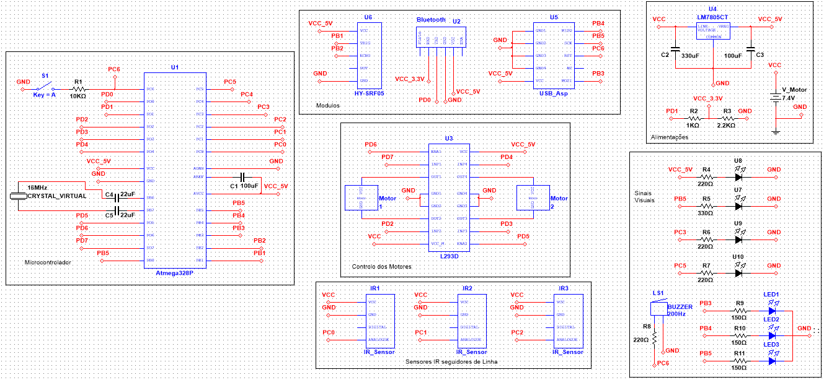Screen dimensions: 824x380
Task: Click the blue LED1 diode symbol
Action: (773, 311)
